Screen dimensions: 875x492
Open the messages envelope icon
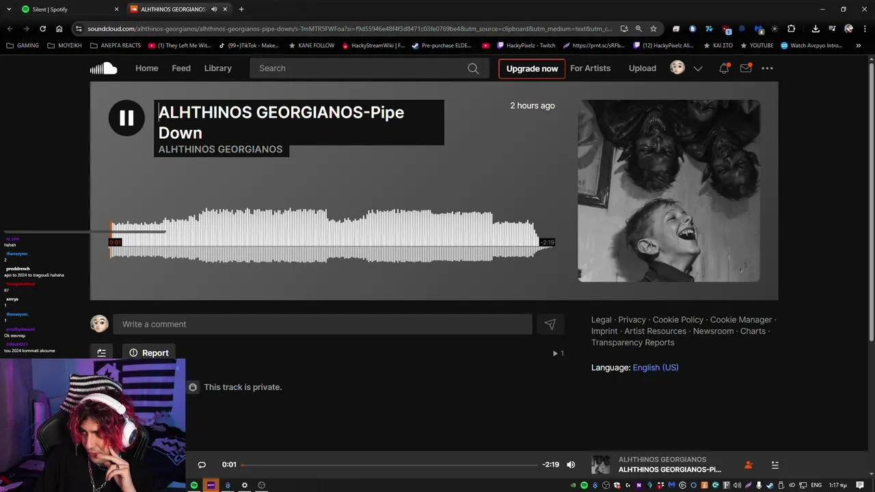point(746,68)
